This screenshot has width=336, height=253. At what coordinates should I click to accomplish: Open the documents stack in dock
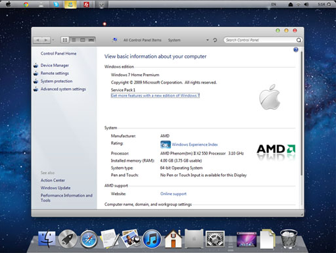click(268, 239)
